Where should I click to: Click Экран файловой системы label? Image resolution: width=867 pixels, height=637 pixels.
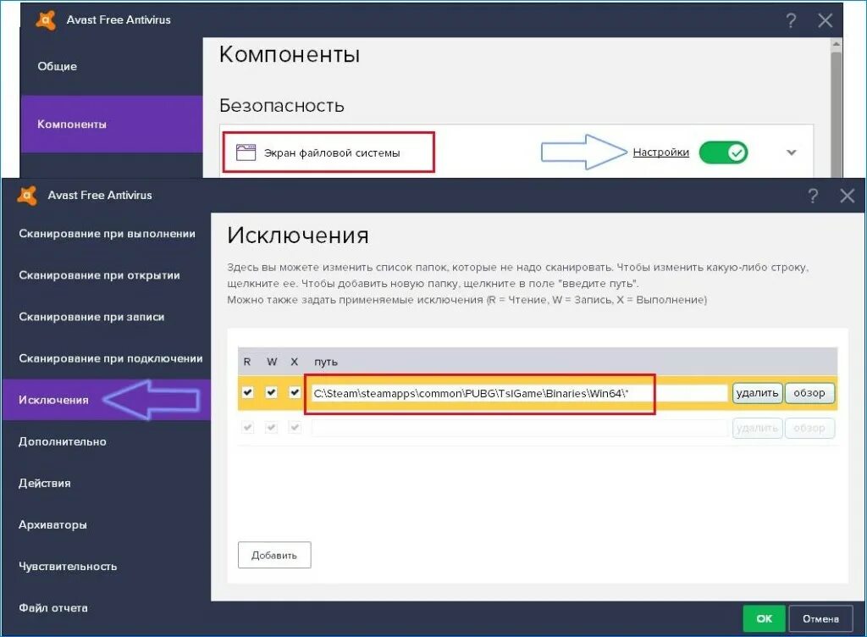tap(332, 153)
